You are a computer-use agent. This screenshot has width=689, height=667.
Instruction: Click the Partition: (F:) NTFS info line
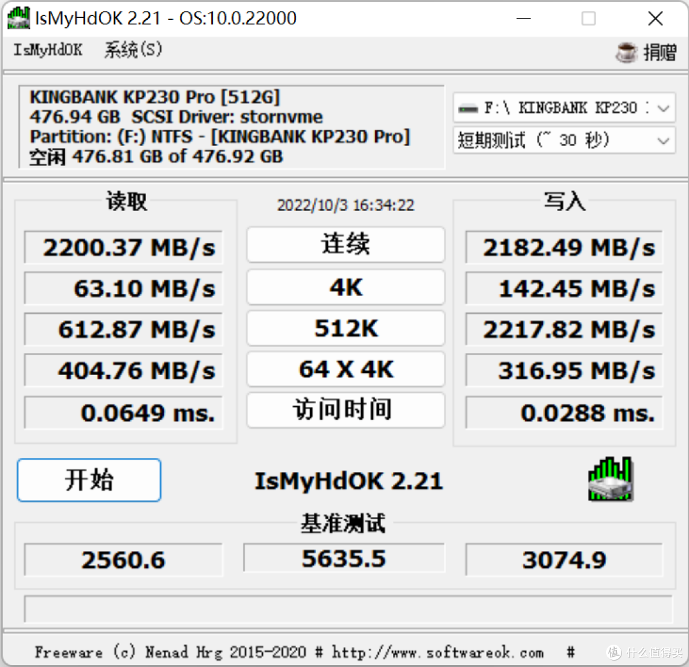(x=219, y=136)
